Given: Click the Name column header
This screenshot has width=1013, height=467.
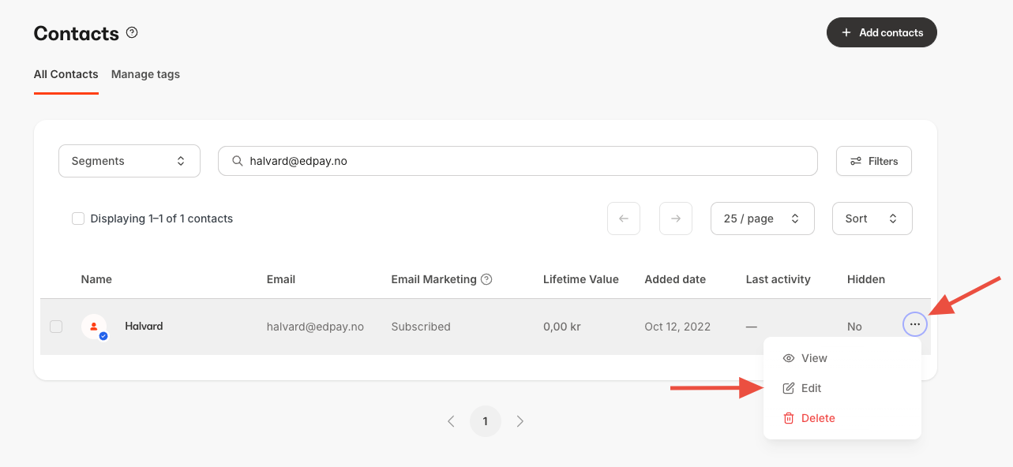Looking at the screenshot, I should pos(96,279).
